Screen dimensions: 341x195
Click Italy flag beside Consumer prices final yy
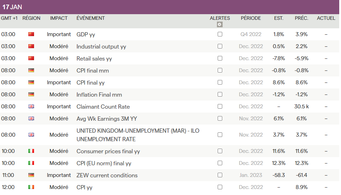(31, 151)
